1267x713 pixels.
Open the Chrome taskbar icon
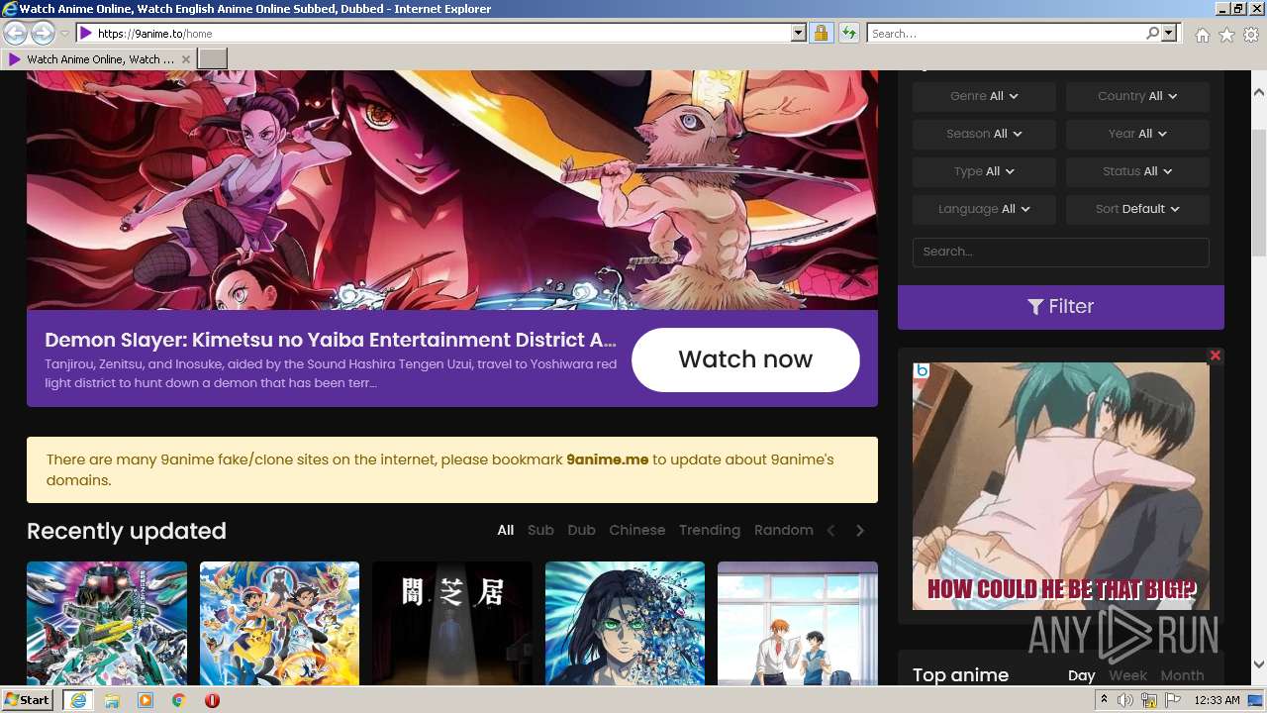pyautogui.click(x=179, y=700)
